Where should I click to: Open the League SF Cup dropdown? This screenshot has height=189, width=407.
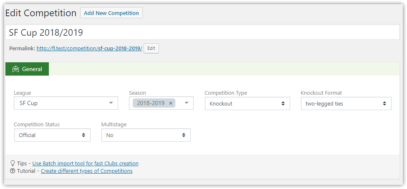[66, 103]
